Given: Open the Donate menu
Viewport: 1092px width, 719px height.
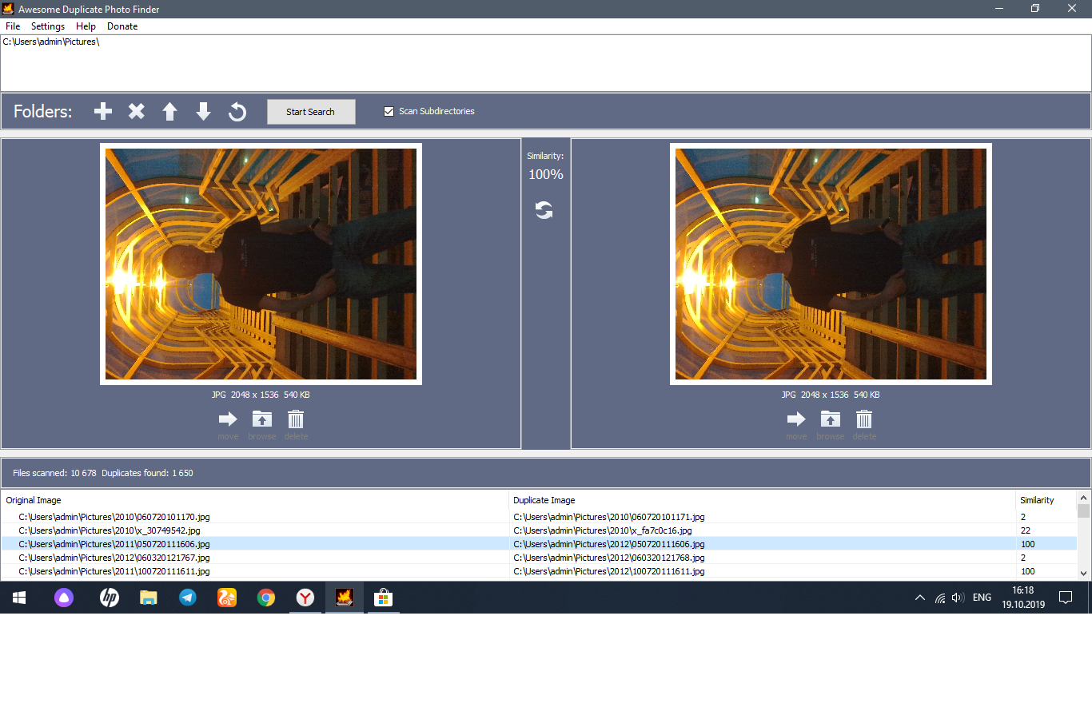Looking at the screenshot, I should point(122,26).
